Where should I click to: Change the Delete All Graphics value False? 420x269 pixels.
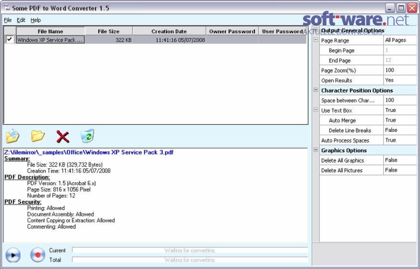click(400, 160)
